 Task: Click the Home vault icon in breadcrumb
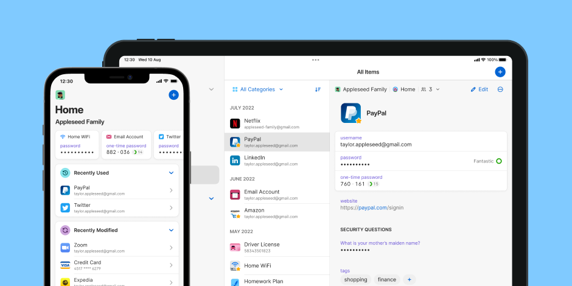coord(395,89)
